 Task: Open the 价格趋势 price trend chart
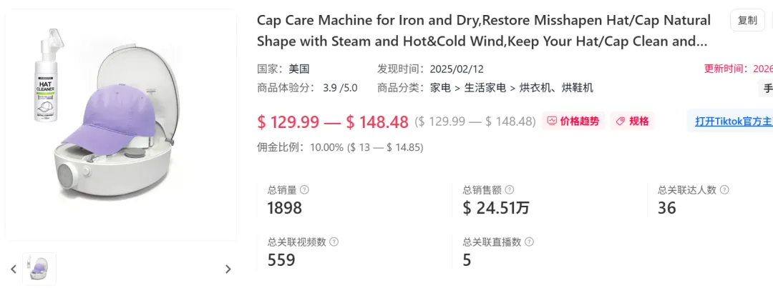(573, 121)
